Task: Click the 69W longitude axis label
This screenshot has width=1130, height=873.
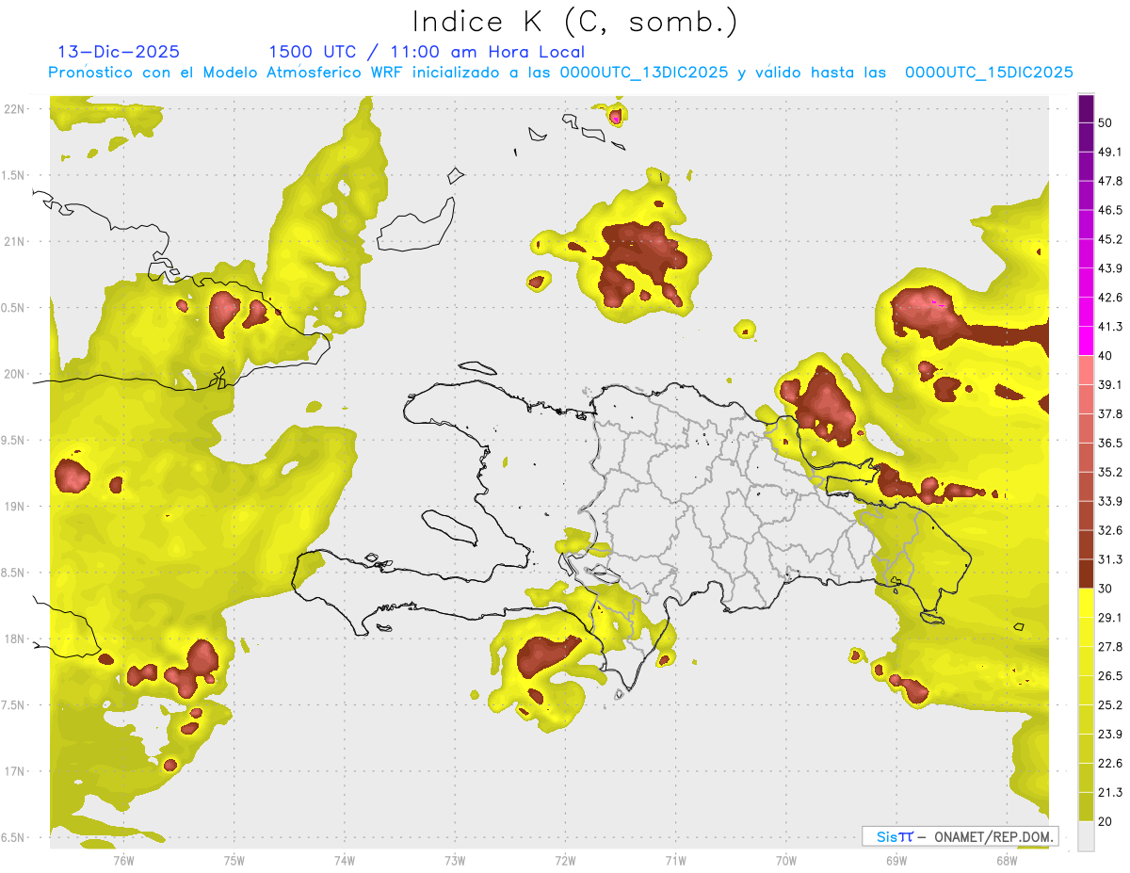Action: (x=896, y=860)
